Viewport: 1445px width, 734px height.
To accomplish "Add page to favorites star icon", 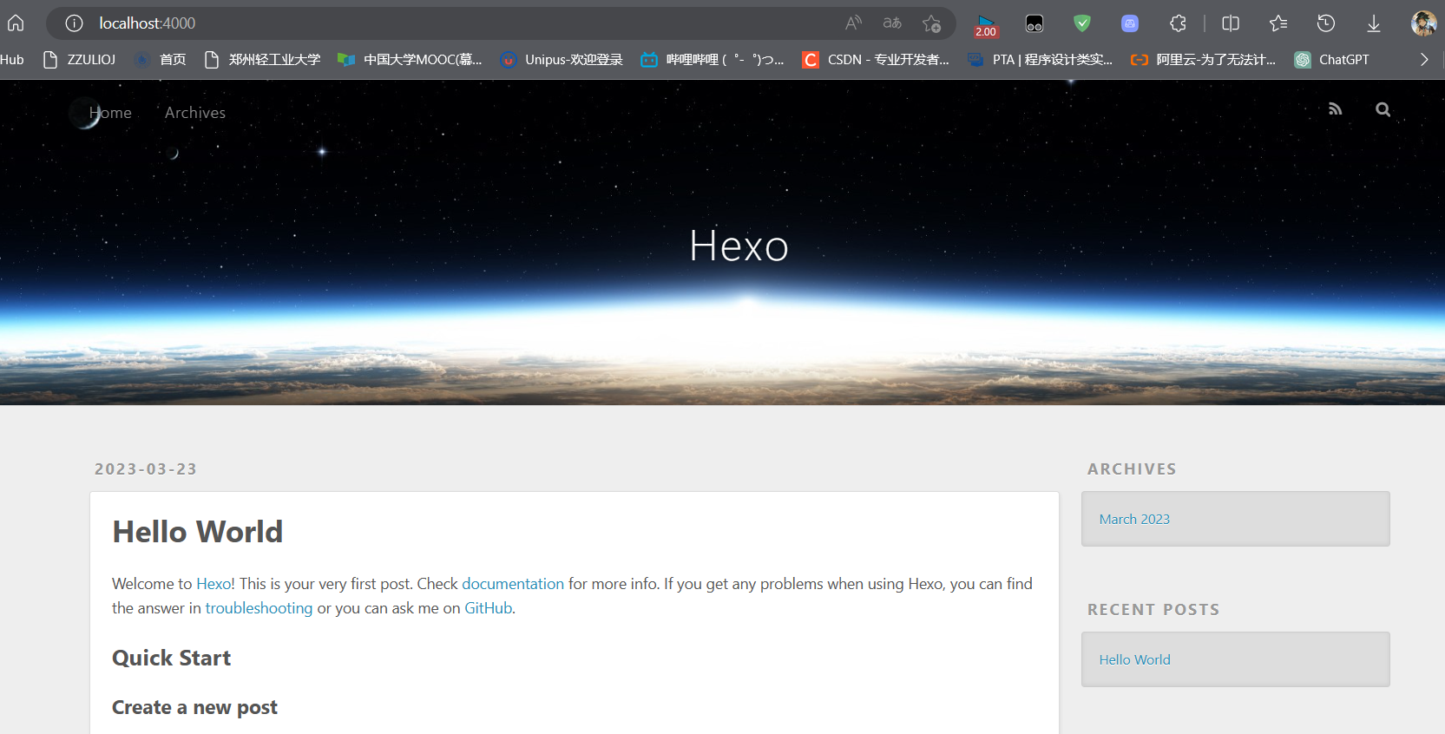I will pyautogui.click(x=931, y=23).
